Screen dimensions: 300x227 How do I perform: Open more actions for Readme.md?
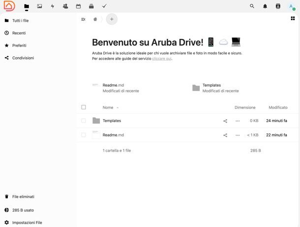point(238,135)
